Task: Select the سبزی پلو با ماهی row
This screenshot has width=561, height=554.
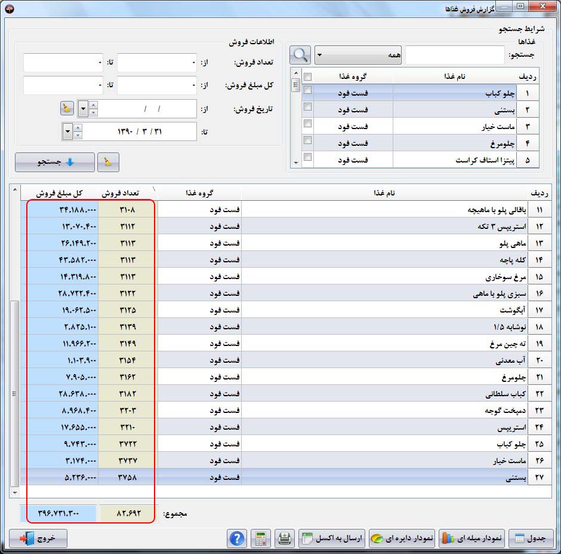Action: [x=286, y=293]
